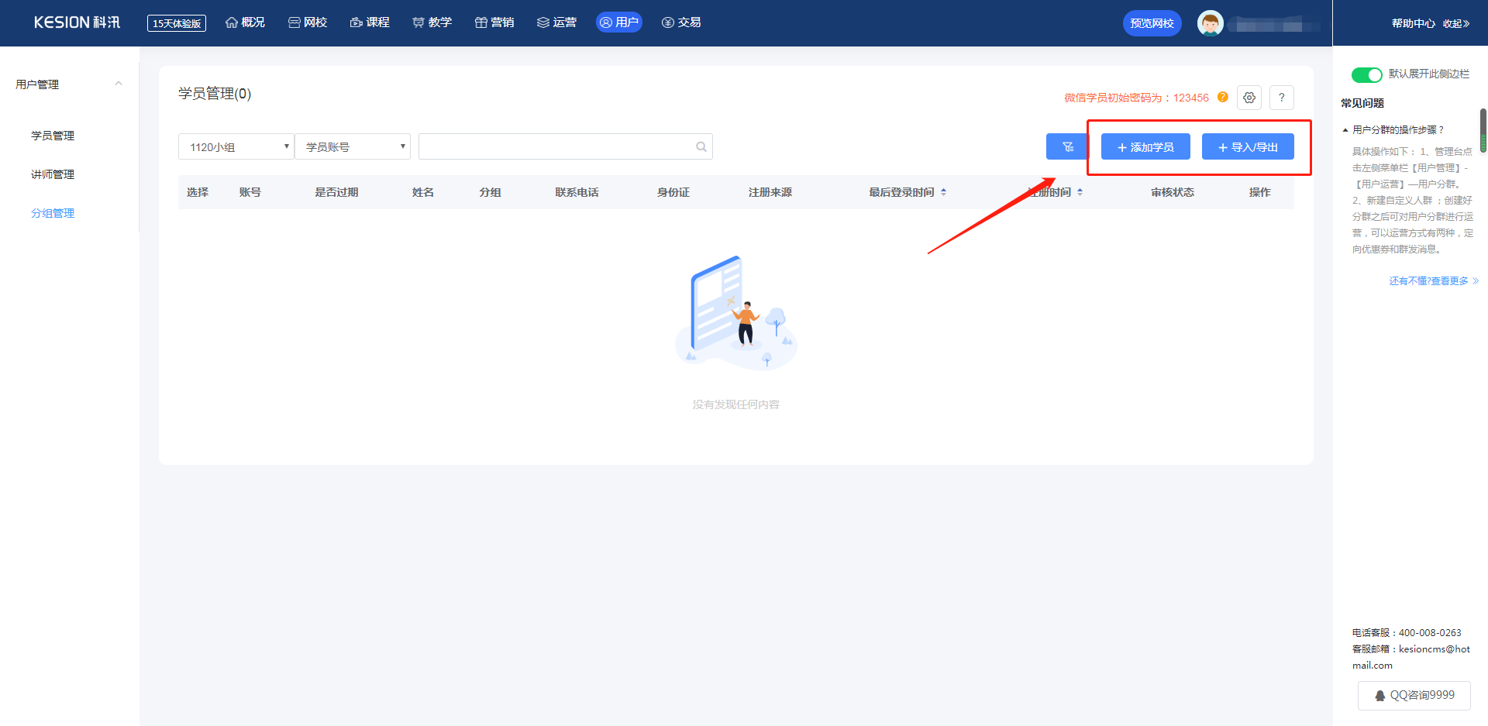
Task: Open the settings gear icon
Action: (1249, 98)
